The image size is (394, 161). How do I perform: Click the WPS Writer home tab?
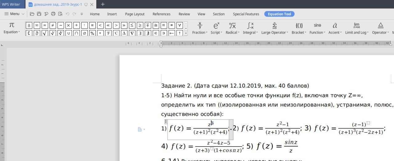tap(11, 4)
